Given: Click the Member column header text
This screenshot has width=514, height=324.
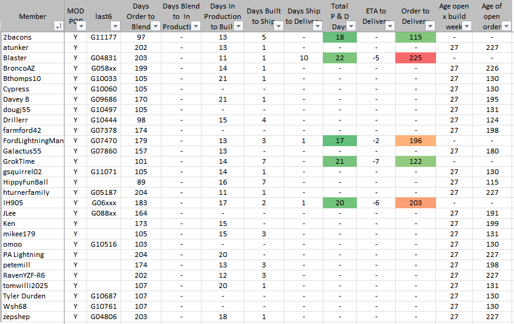Looking at the screenshot, I should pos(32,16).
